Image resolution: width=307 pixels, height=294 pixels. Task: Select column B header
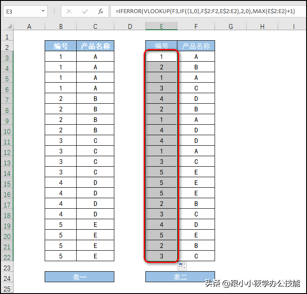(61, 26)
